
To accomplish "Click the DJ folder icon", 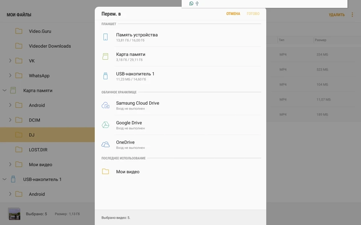I will tap(19, 135).
